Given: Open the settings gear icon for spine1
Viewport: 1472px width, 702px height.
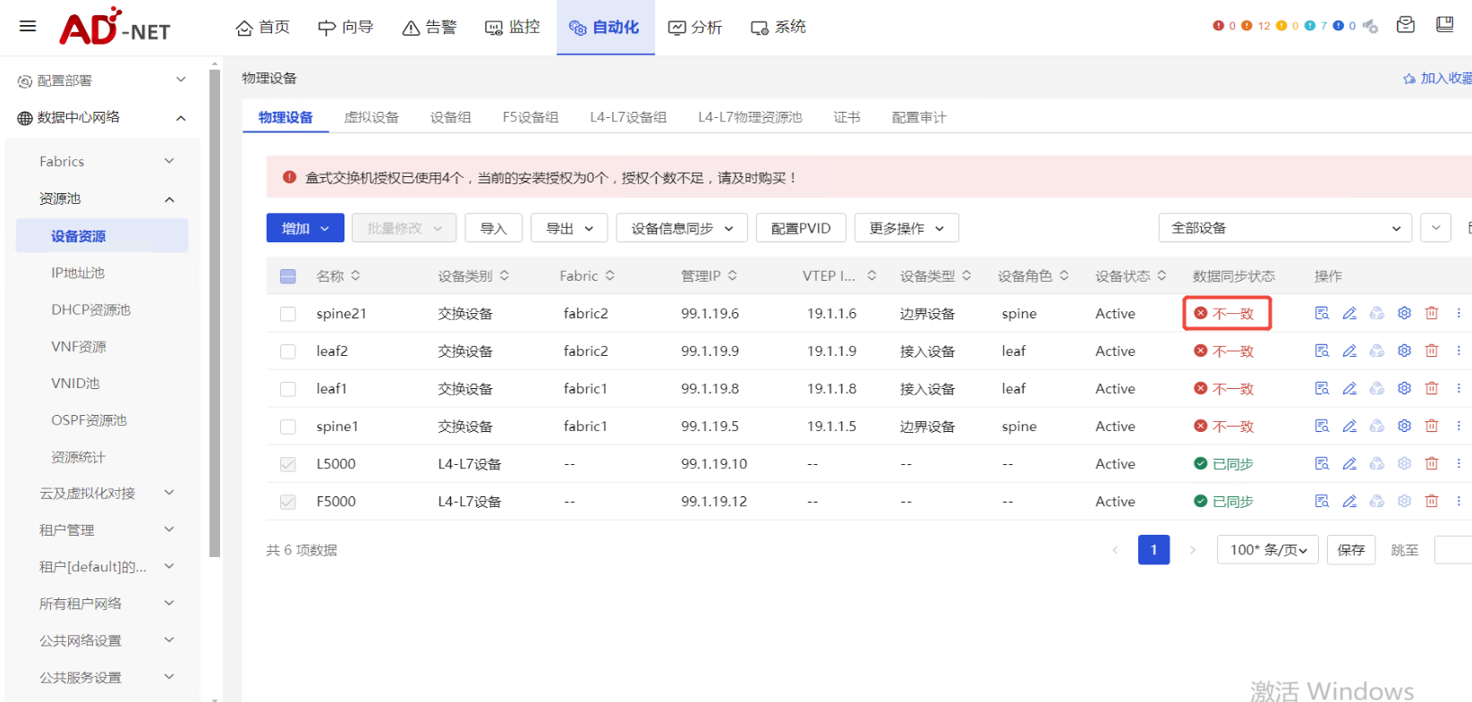Looking at the screenshot, I should [x=1404, y=426].
